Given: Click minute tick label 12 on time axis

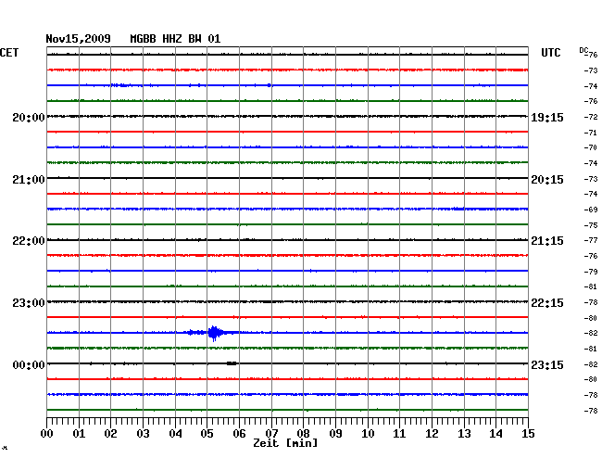Looking at the screenshot, I should coord(432,434).
